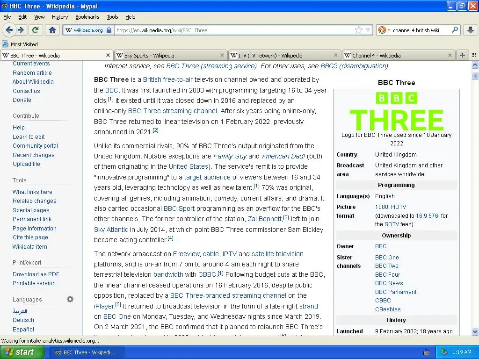The image size is (479, 359).
Task: Close the Channel 4 tab
Action: point(450,55)
